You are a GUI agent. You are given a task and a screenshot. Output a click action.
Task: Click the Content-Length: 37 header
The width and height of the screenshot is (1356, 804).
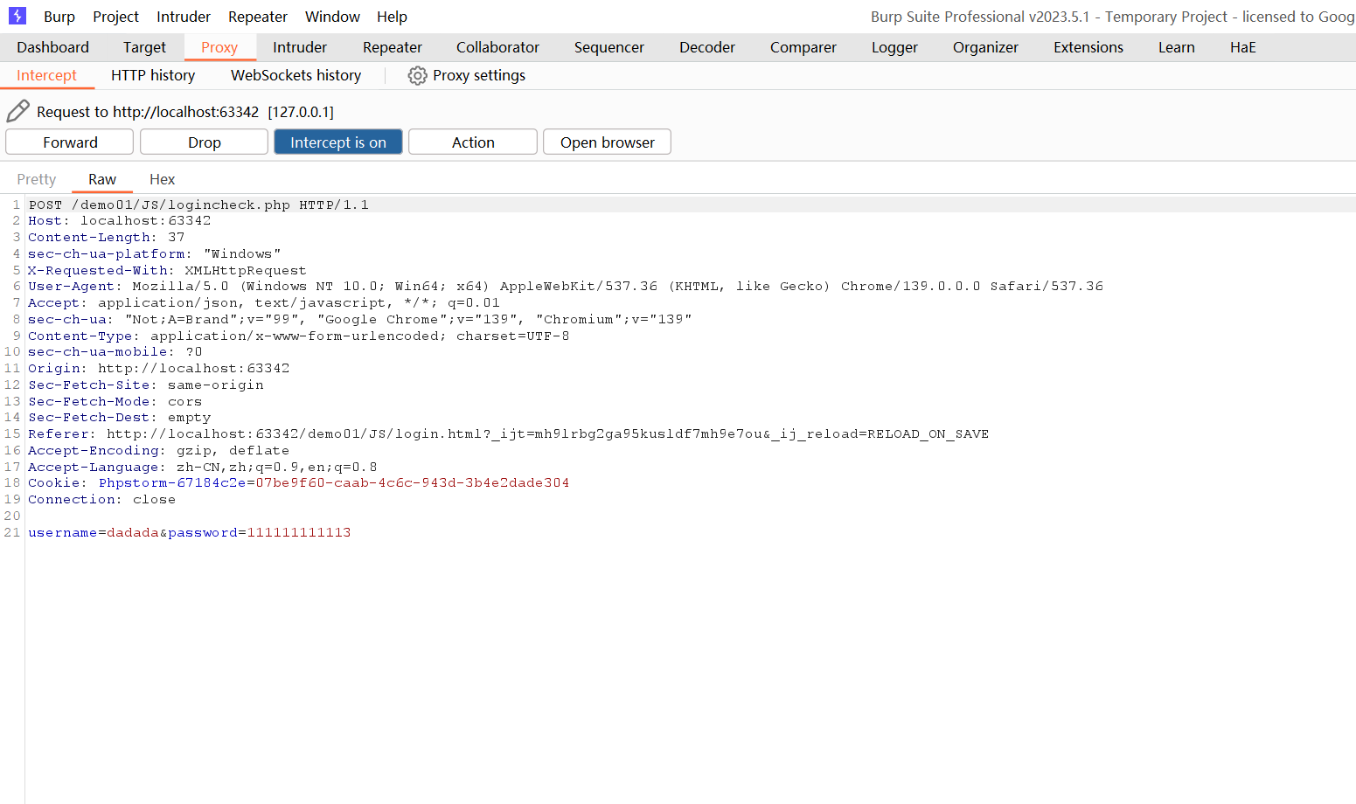[x=107, y=238]
